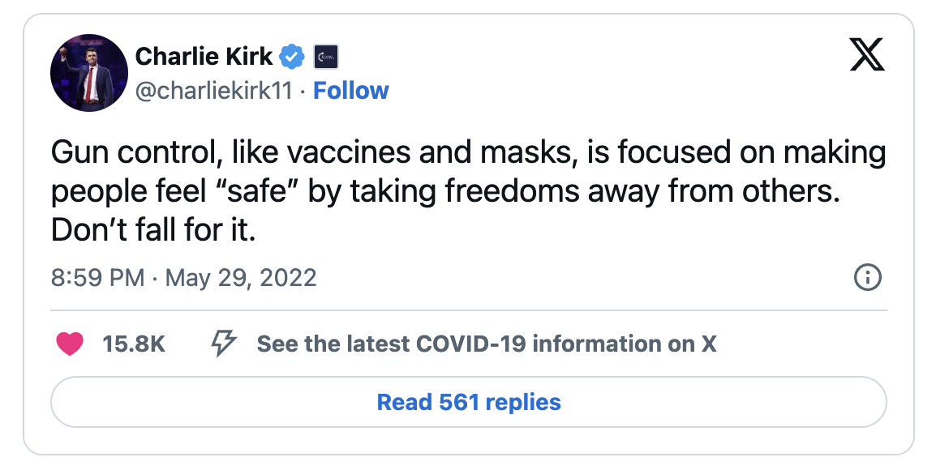
Task: Open the tweet info circle icon
Action: (867, 278)
